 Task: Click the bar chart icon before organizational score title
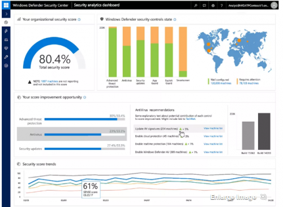[19, 19]
